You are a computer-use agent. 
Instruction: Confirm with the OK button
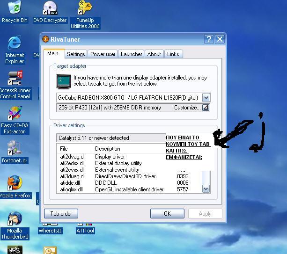pyautogui.click(x=167, y=214)
